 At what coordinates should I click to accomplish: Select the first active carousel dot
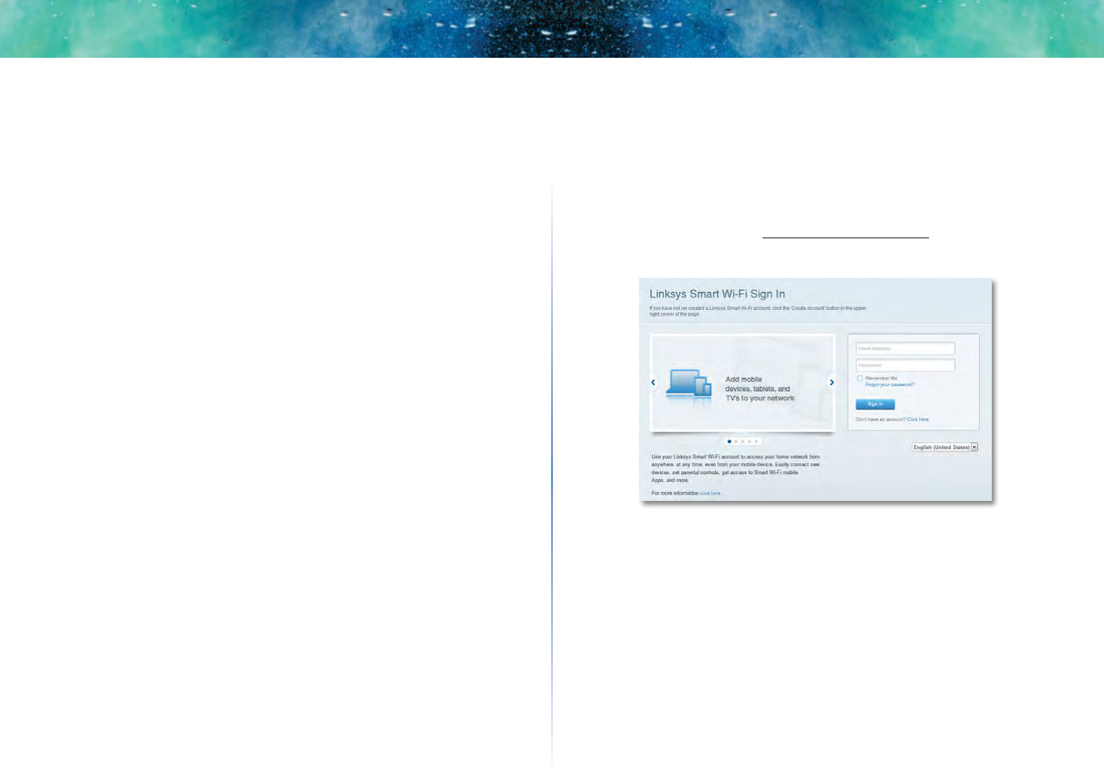coord(729,441)
